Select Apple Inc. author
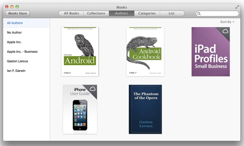Image resolution: width=244 pixels, height=146 pixels. (26, 42)
